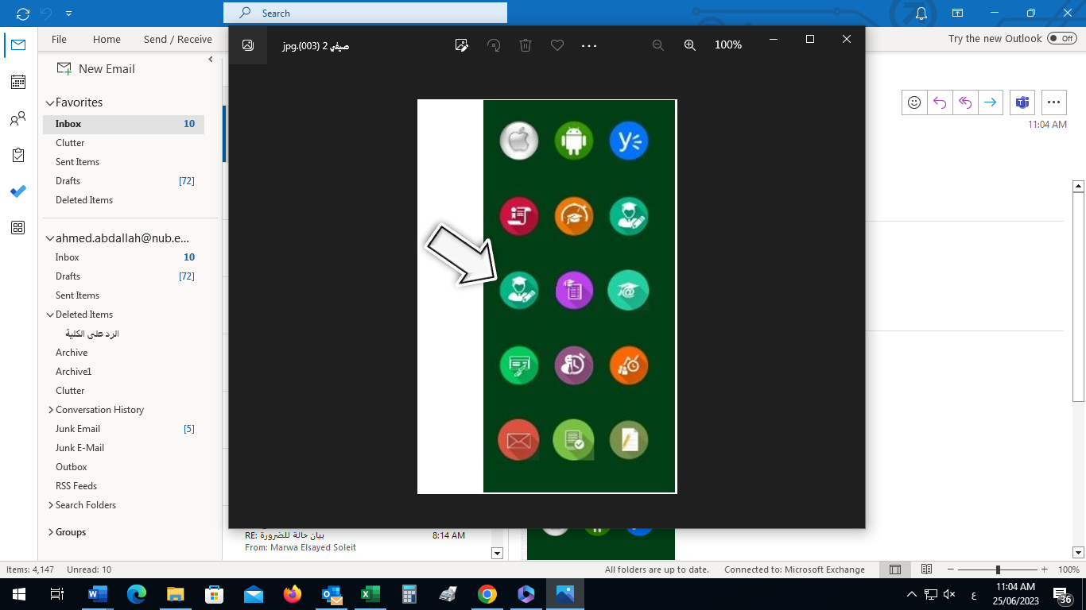Open the Calendar view in Outlook sidebar
Screen dimensions: 1086x610
(17, 82)
